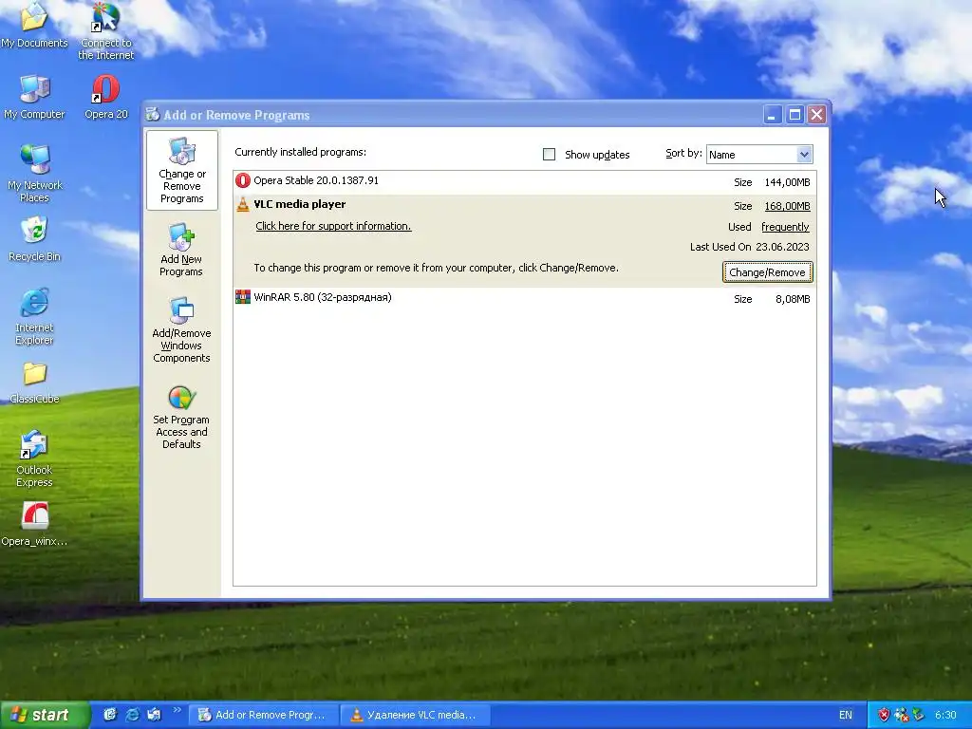Click the Change/Remove button for VLC

(767, 272)
